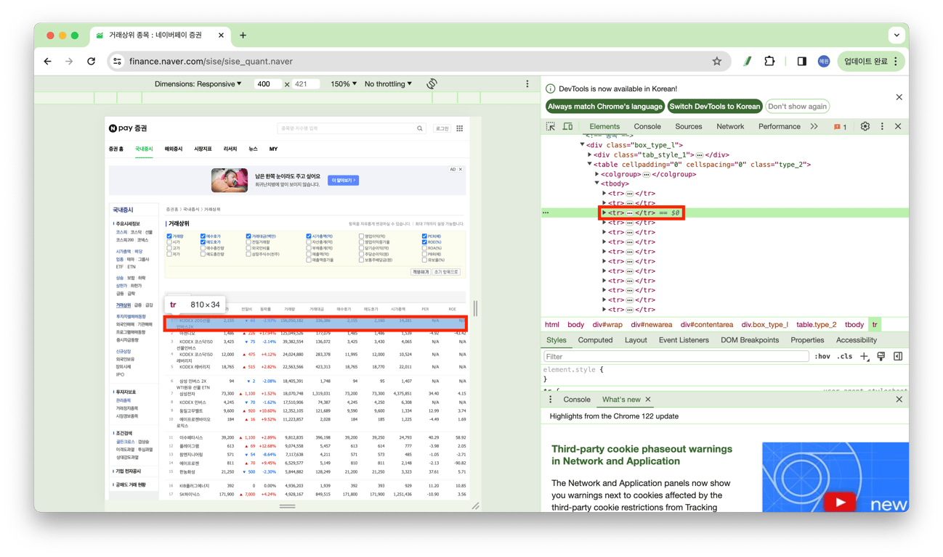This screenshot has height=557, width=943.
Task: Toggle the :hov element state panel
Action: pyautogui.click(x=822, y=357)
